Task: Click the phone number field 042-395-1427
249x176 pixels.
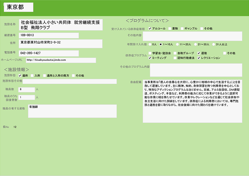Action: click(x=49, y=53)
